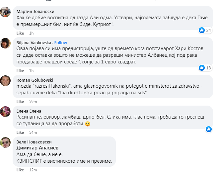
Task: Like Елена Елена's comment
Action: (x=20, y=133)
